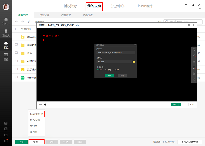The image size is (205, 146).
Task: Click the scissors tool in blackboard toolbar
Action: coord(194,79)
